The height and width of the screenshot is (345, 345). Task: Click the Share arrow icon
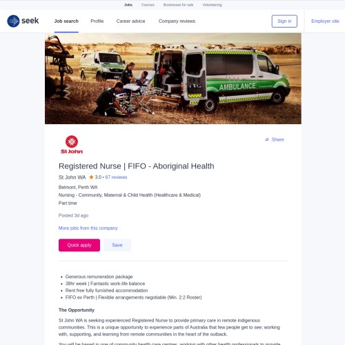click(x=267, y=139)
